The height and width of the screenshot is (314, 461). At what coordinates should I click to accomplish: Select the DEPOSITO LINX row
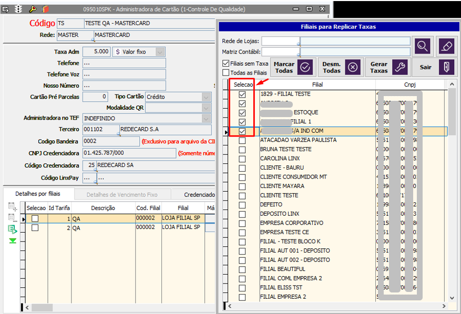[338, 214]
